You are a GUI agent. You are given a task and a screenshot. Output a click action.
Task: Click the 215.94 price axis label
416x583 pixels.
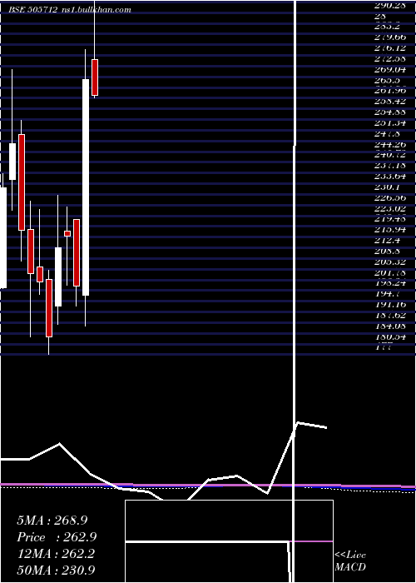(x=390, y=229)
